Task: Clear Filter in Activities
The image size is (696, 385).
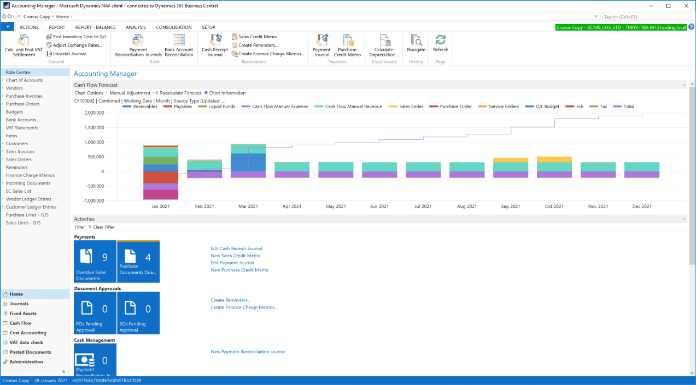Action: coord(102,227)
